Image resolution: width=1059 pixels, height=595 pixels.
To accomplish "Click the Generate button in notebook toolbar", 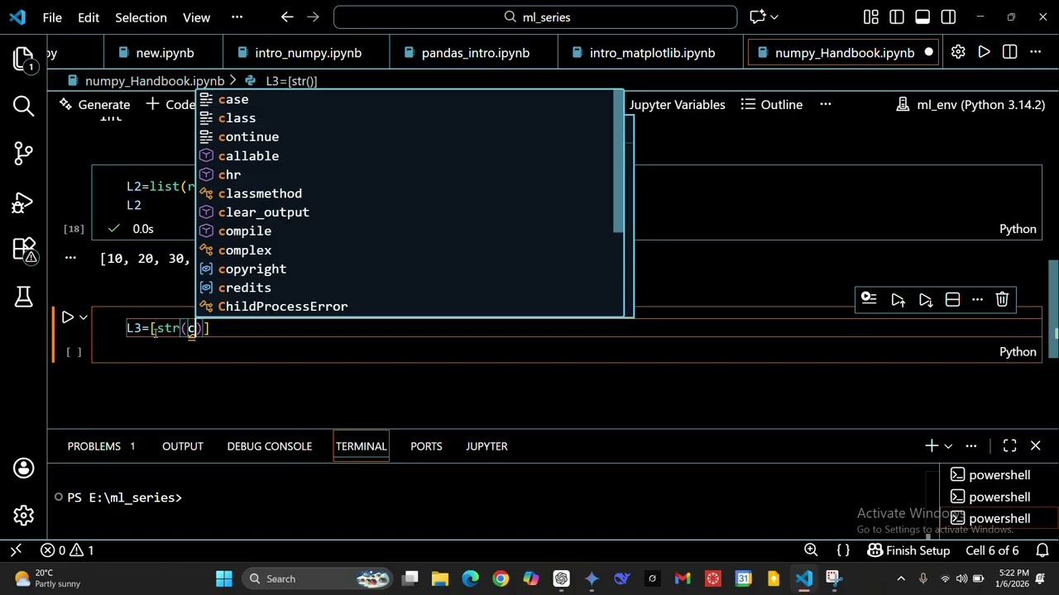I will tap(94, 104).
